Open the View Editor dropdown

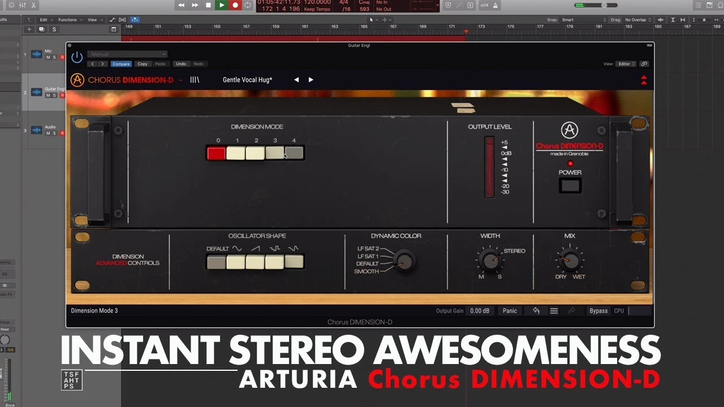pos(627,64)
